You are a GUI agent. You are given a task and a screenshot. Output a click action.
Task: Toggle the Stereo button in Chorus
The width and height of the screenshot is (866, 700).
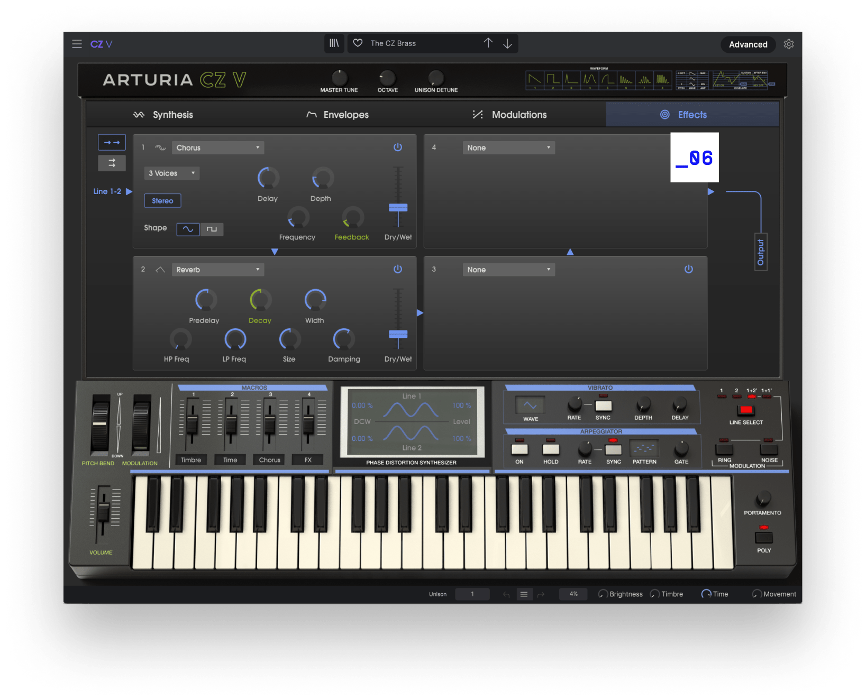tap(162, 201)
